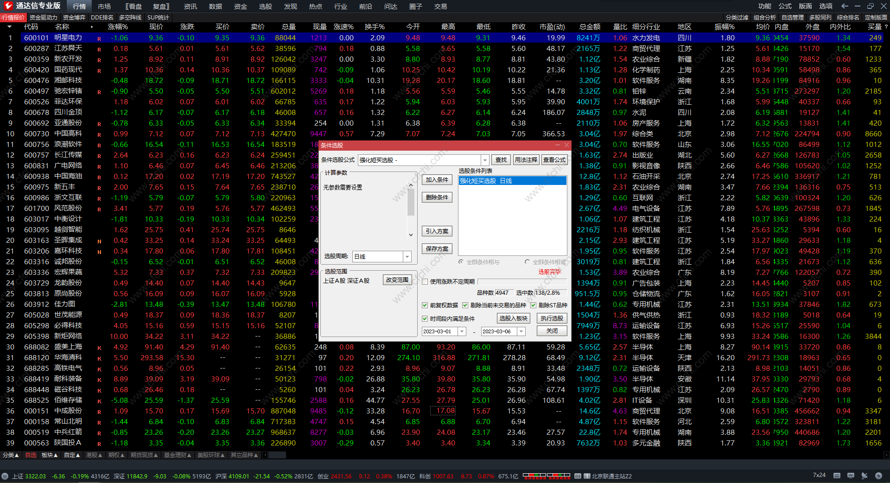The height and width of the screenshot is (483, 890).
Task: Uncheck the 剔除ST品种 checkbox
Action: pyautogui.click(x=533, y=305)
